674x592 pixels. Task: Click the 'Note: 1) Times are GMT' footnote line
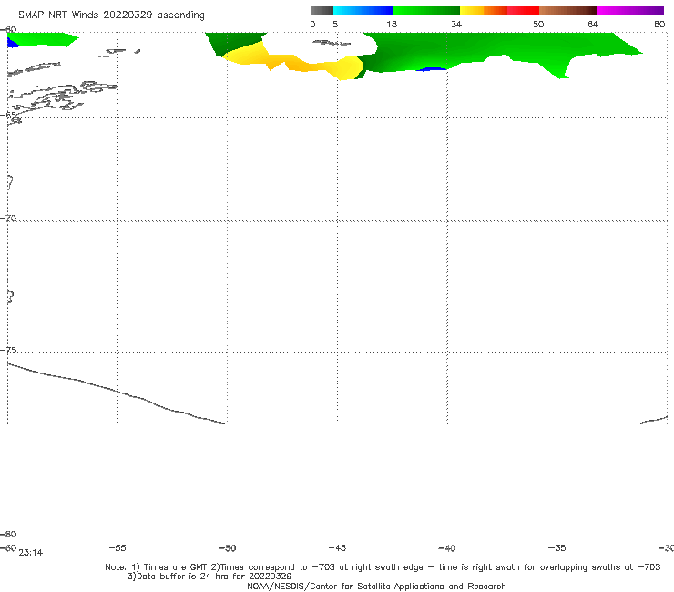pyautogui.click(x=383, y=567)
